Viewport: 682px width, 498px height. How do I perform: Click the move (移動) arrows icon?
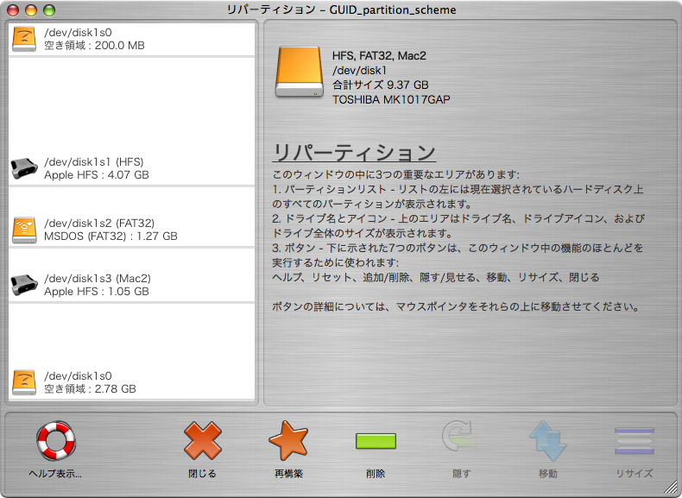(x=547, y=440)
